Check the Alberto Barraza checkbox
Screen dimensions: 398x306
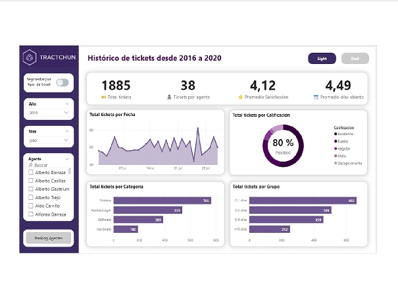click(30, 172)
